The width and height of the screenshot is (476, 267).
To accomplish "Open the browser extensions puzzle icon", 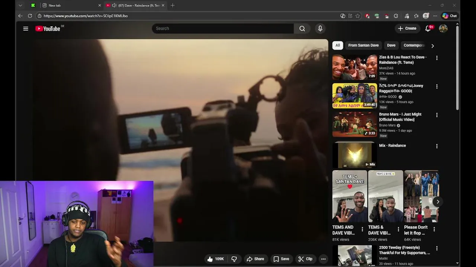I will 396,16.
